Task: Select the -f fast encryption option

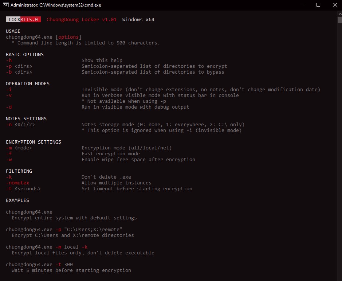Action: (x=8, y=153)
